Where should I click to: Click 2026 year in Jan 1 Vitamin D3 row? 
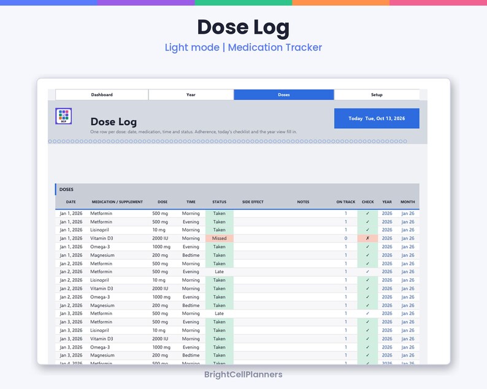pyautogui.click(x=387, y=238)
